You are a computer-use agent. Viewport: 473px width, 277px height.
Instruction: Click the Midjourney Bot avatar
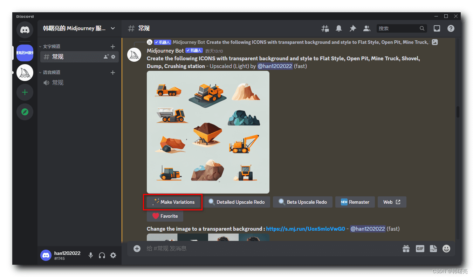(134, 55)
